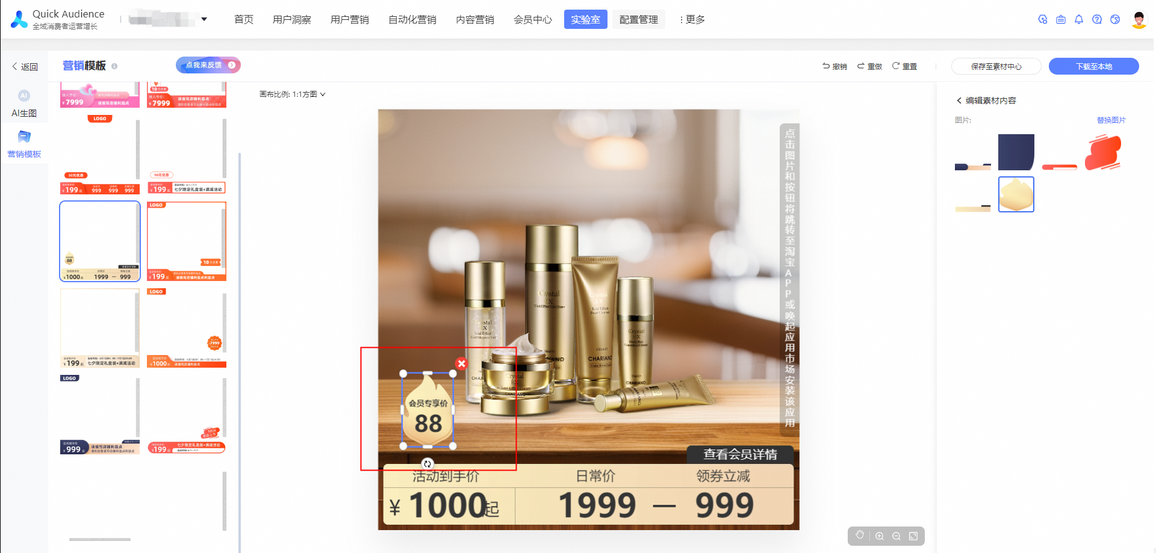Choose the beige frame 199 七夕 template
The height and width of the screenshot is (553, 1156).
pos(100,328)
